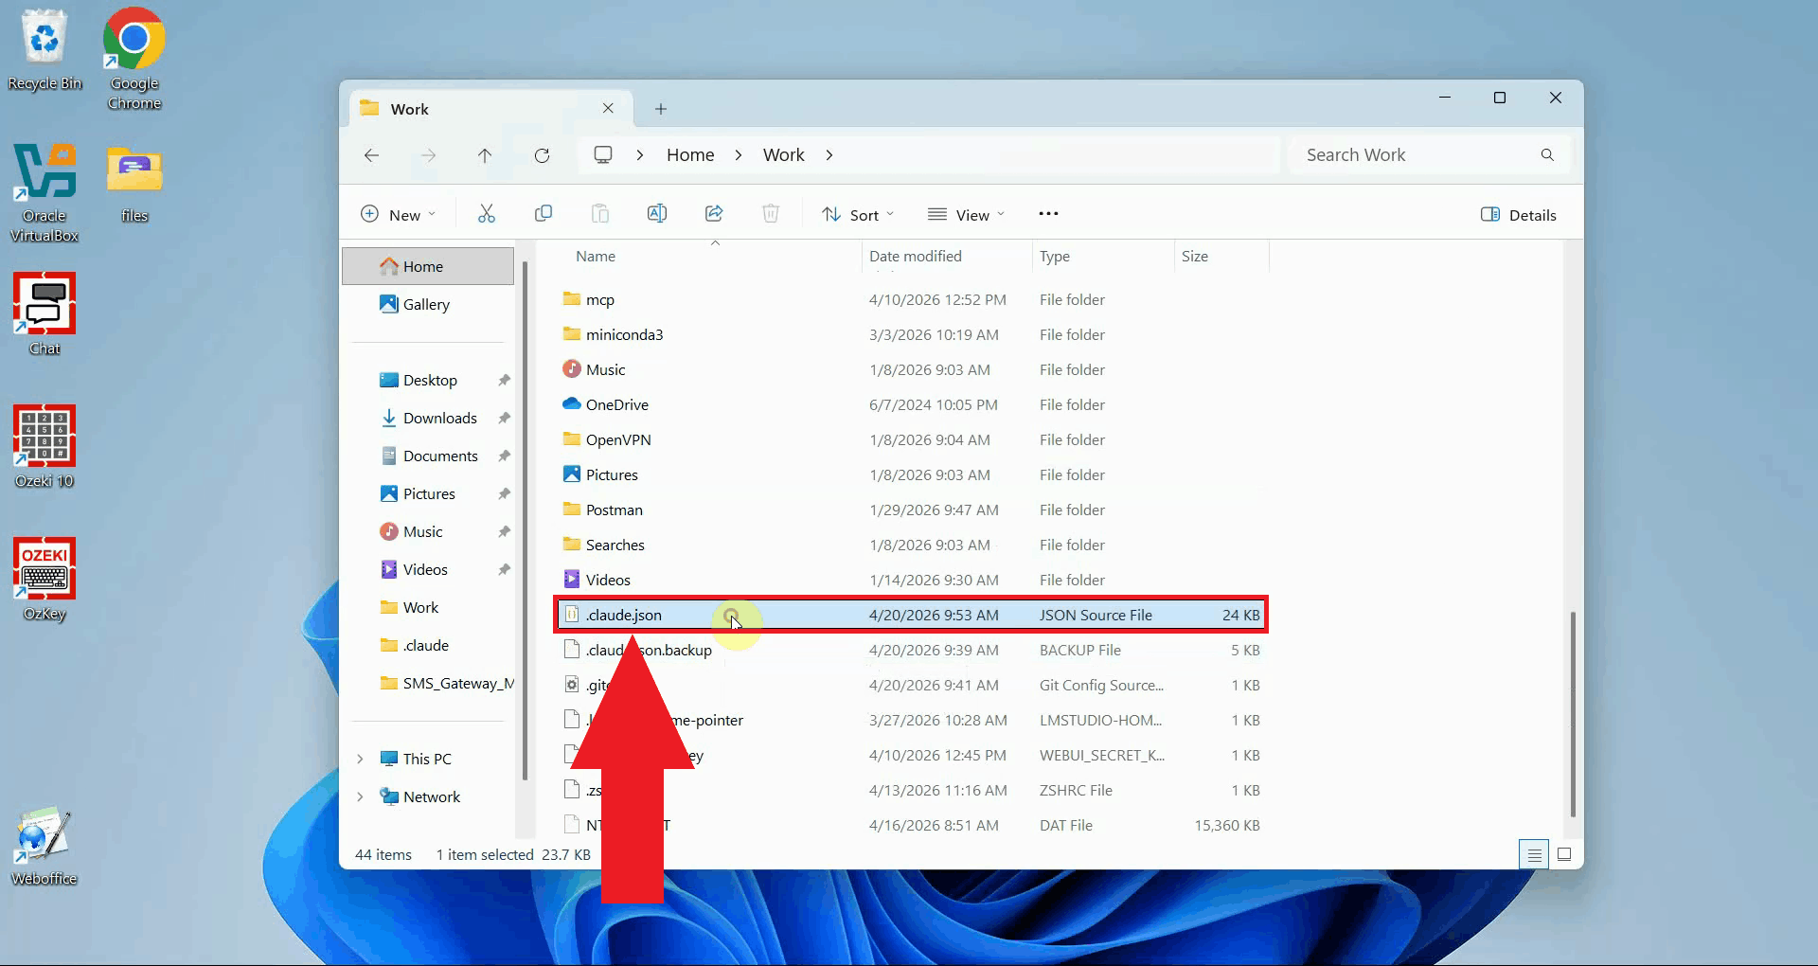Open the View dropdown menu
1818x966 pixels.
point(966,215)
